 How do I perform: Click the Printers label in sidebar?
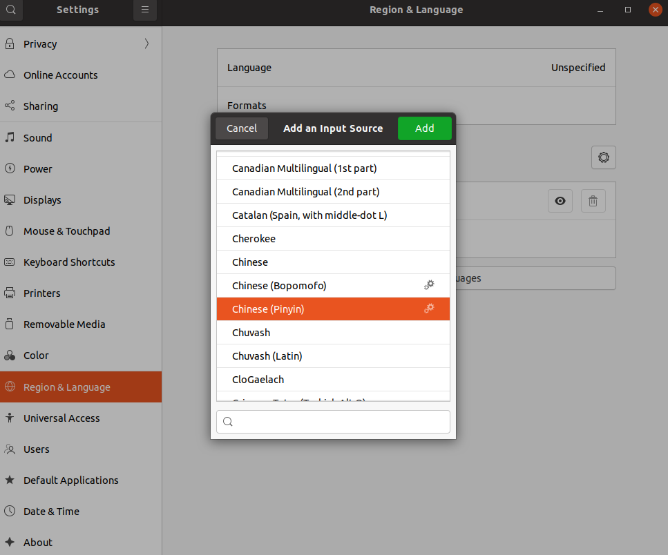click(x=41, y=293)
